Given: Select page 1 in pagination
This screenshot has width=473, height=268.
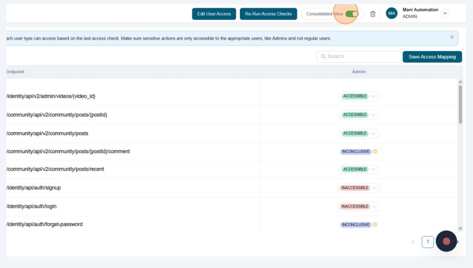Looking at the screenshot, I should click(427, 242).
